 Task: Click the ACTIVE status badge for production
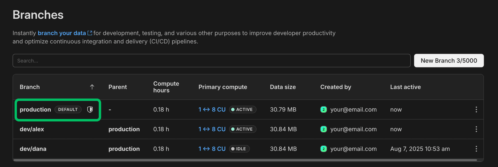[x=243, y=110]
